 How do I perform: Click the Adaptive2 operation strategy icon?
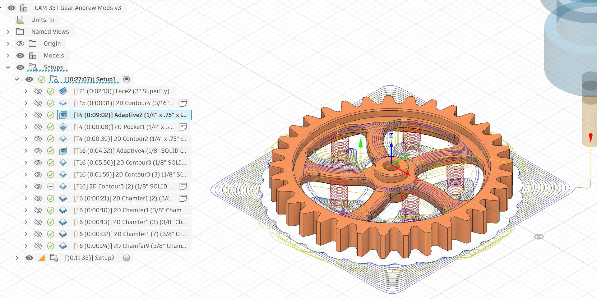pos(63,115)
